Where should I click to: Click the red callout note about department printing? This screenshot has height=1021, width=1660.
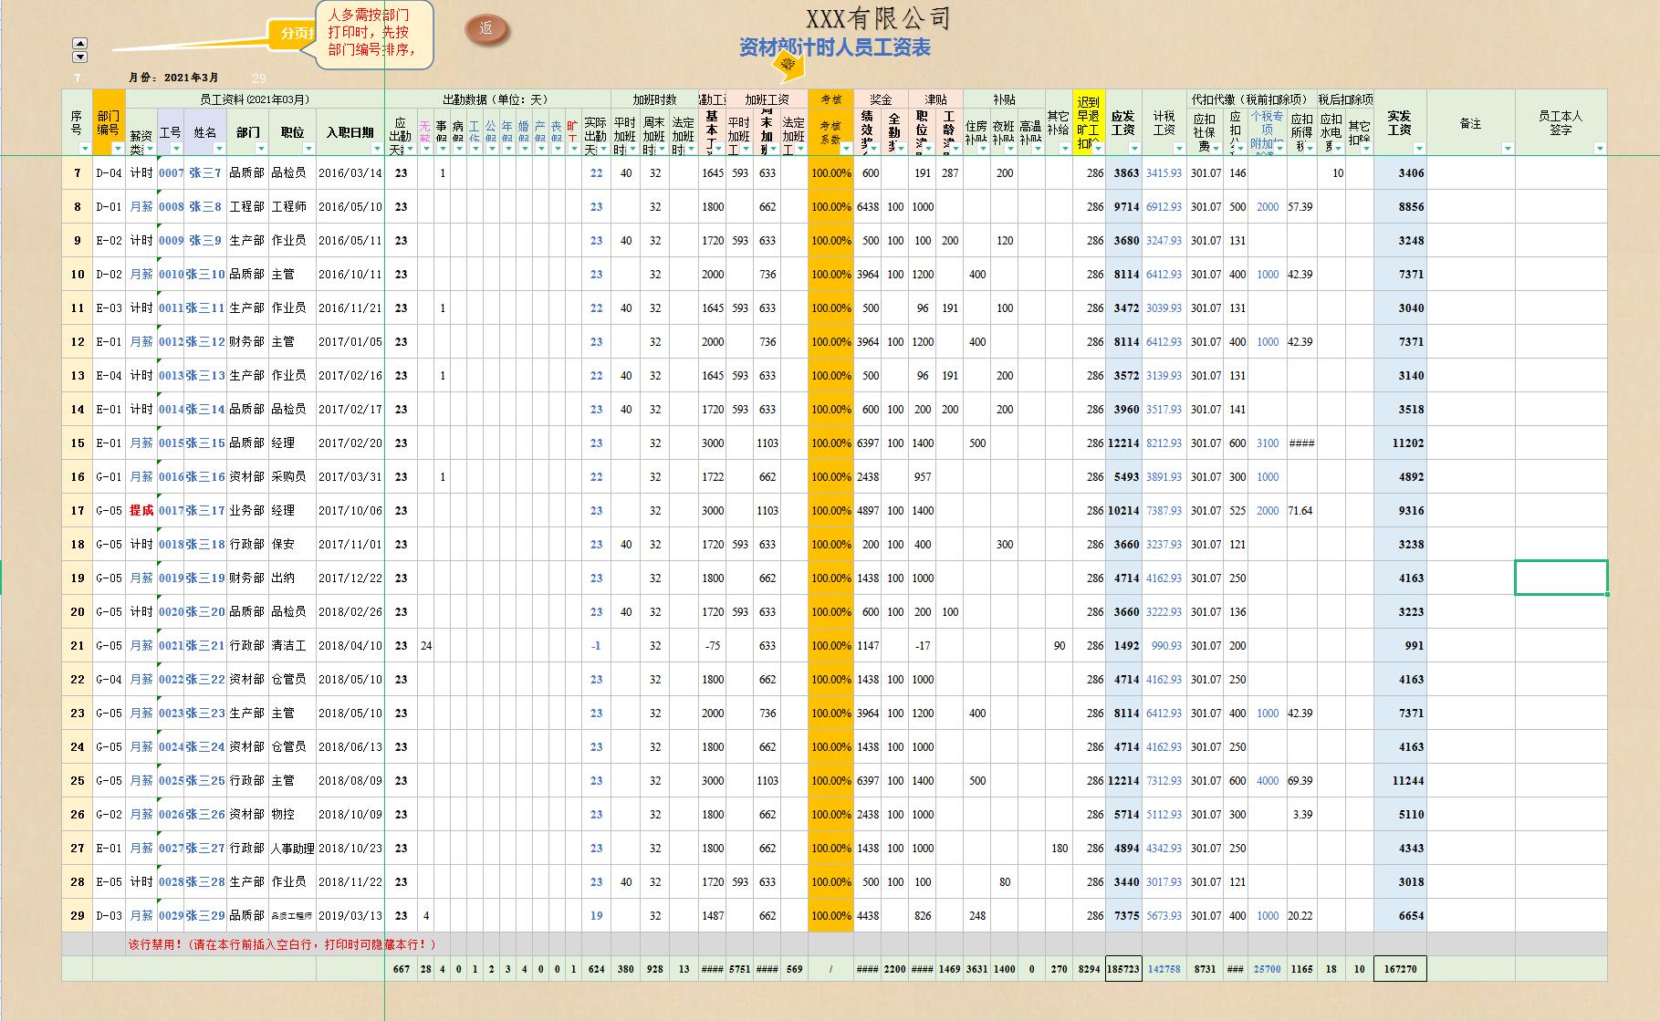[374, 34]
